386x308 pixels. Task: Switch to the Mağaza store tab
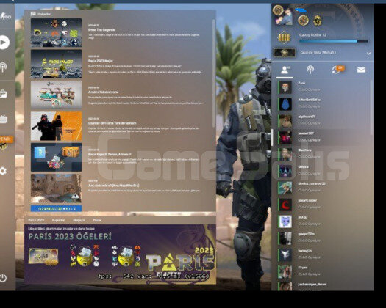(79, 220)
